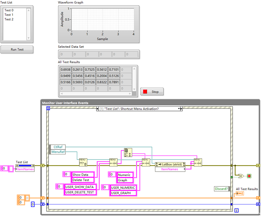Image resolution: width=262 pixels, height=217 pixels.
Task: Select the Insert Menu Items node after LstBox property
Action: coord(198,162)
